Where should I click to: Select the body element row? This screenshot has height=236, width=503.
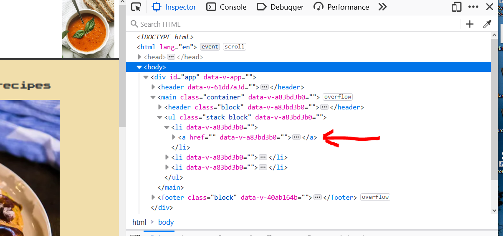point(308,67)
